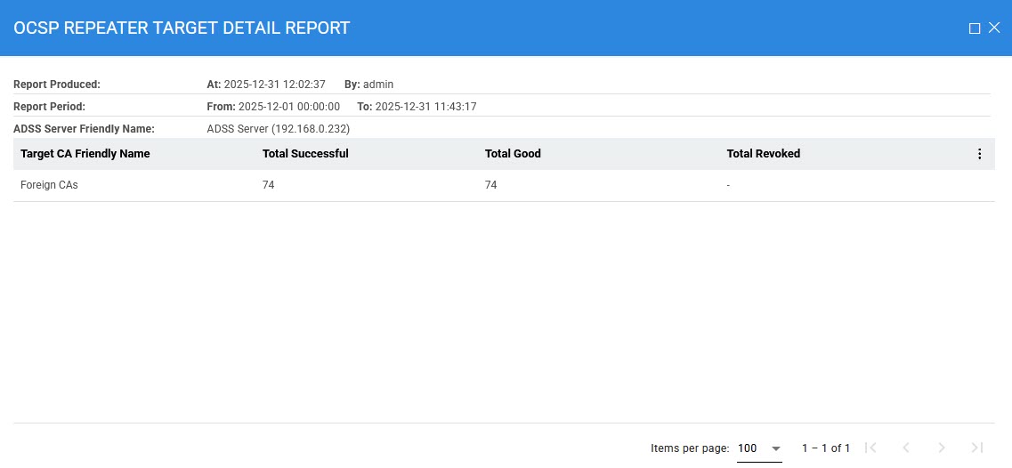Select the Foreign CAs row name
This screenshot has width=1012, height=468.
[49, 185]
